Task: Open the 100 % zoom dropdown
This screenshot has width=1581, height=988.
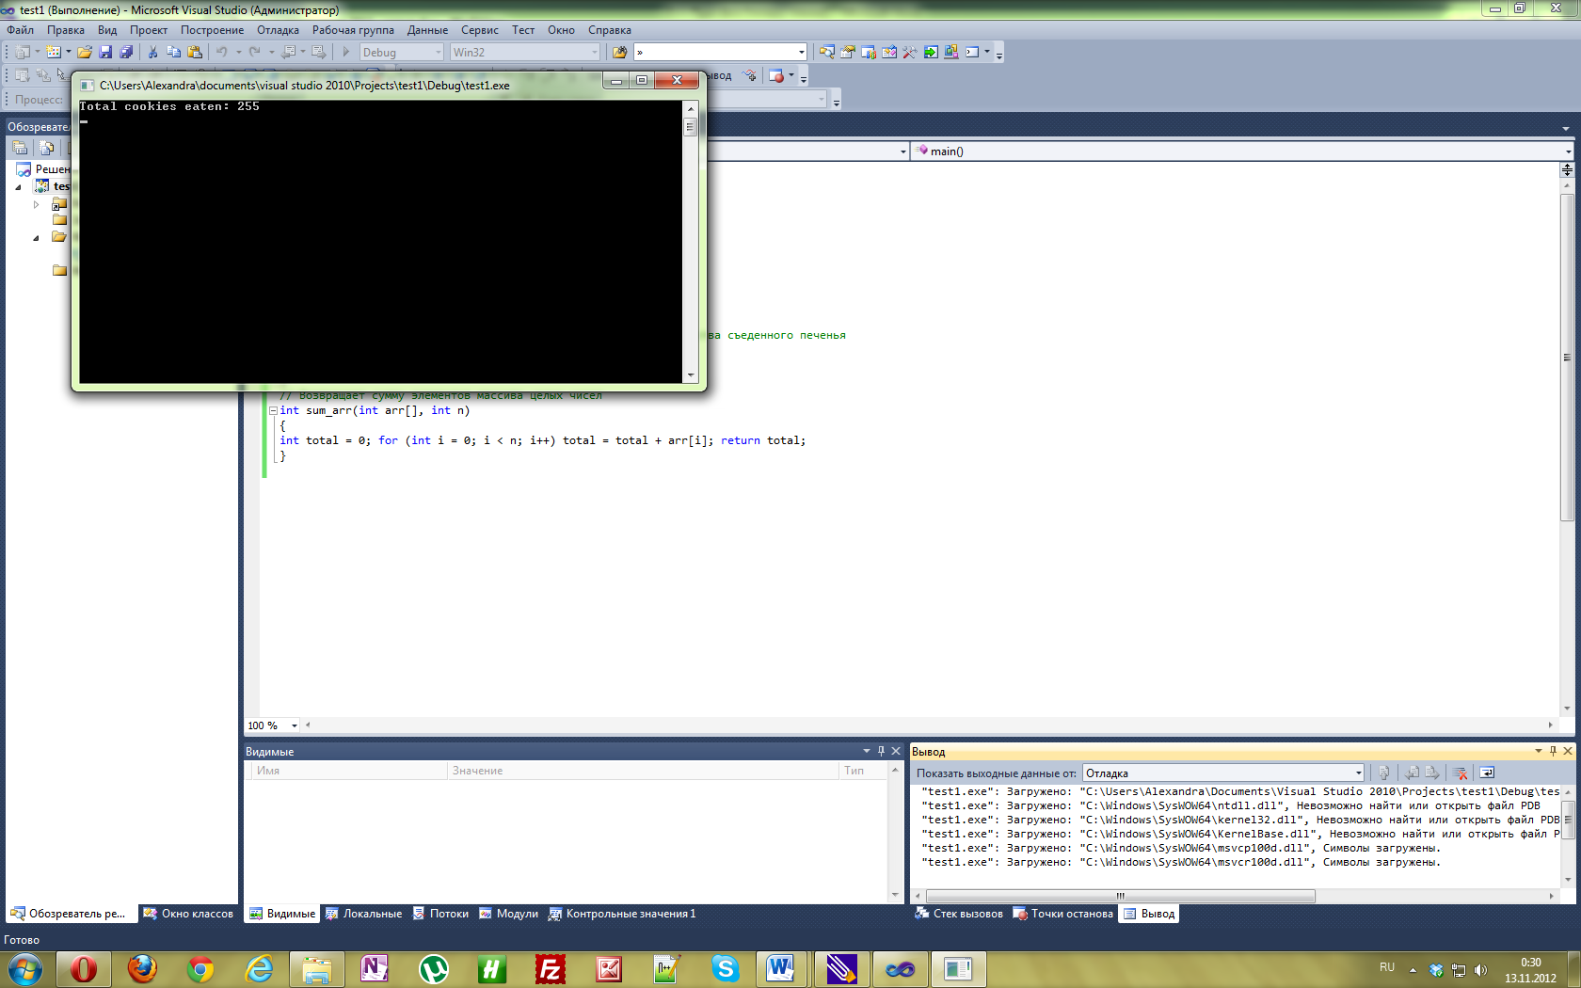Action: coord(294,725)
